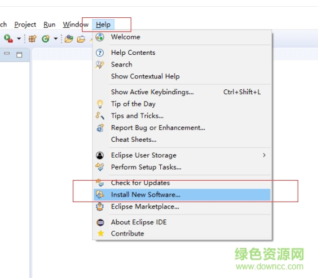This screenshot has height=278, width=318.
Task: Minimize the left view panel
Action: [7, 54]
